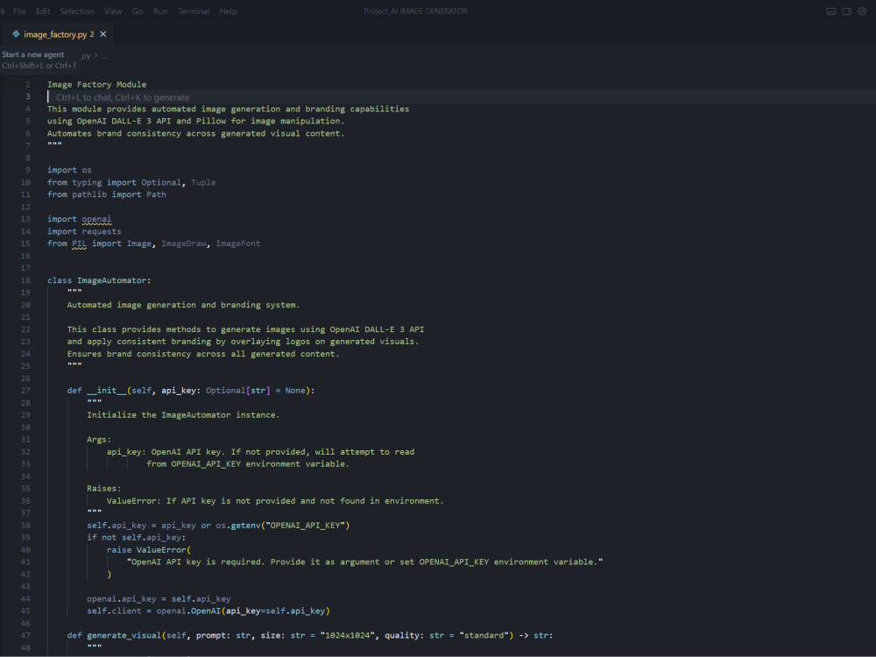Click the dimmed 'Tuple' import
Image resolution: width=876 pixels, height=657 pixels.
click(203, 182)
